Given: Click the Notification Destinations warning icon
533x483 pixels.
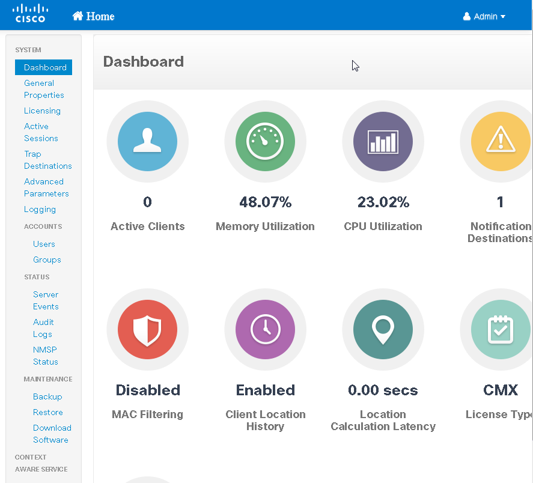Looking at the screenshot, I should (500, 142).
